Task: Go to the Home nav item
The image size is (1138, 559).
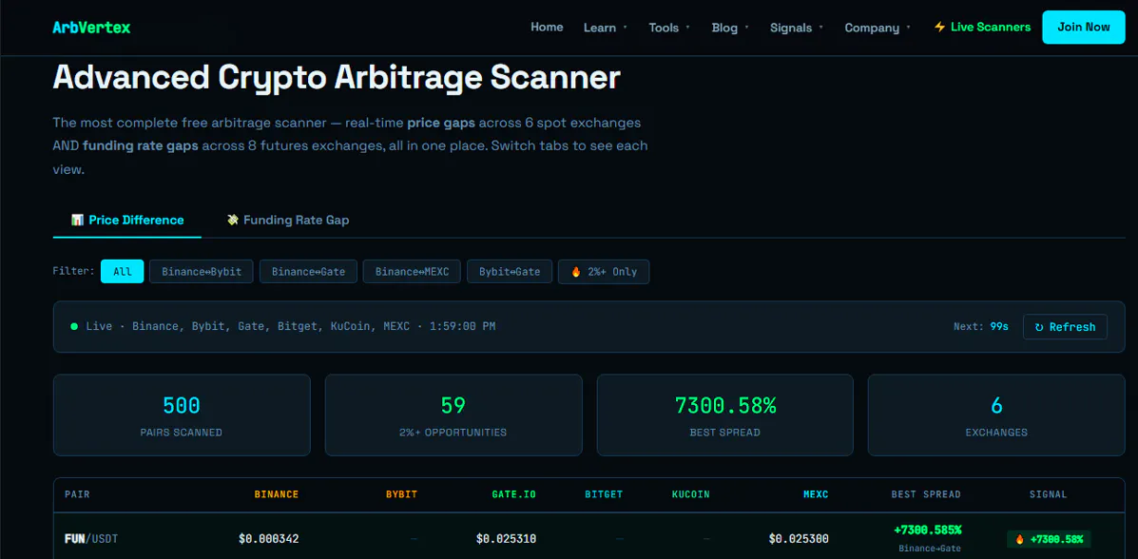Action: (547, 27)
